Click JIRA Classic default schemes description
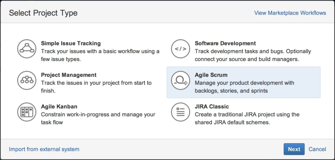 click(247, 119)
